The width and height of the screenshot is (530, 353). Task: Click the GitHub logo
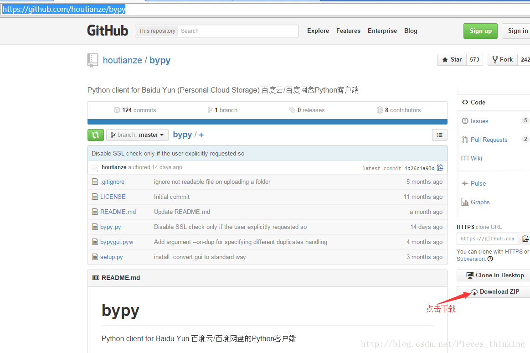[108, 31]
